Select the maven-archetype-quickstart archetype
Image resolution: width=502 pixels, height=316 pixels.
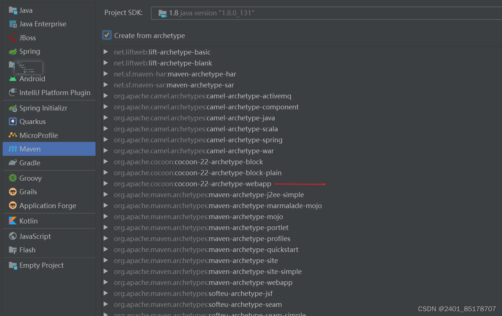207,249
